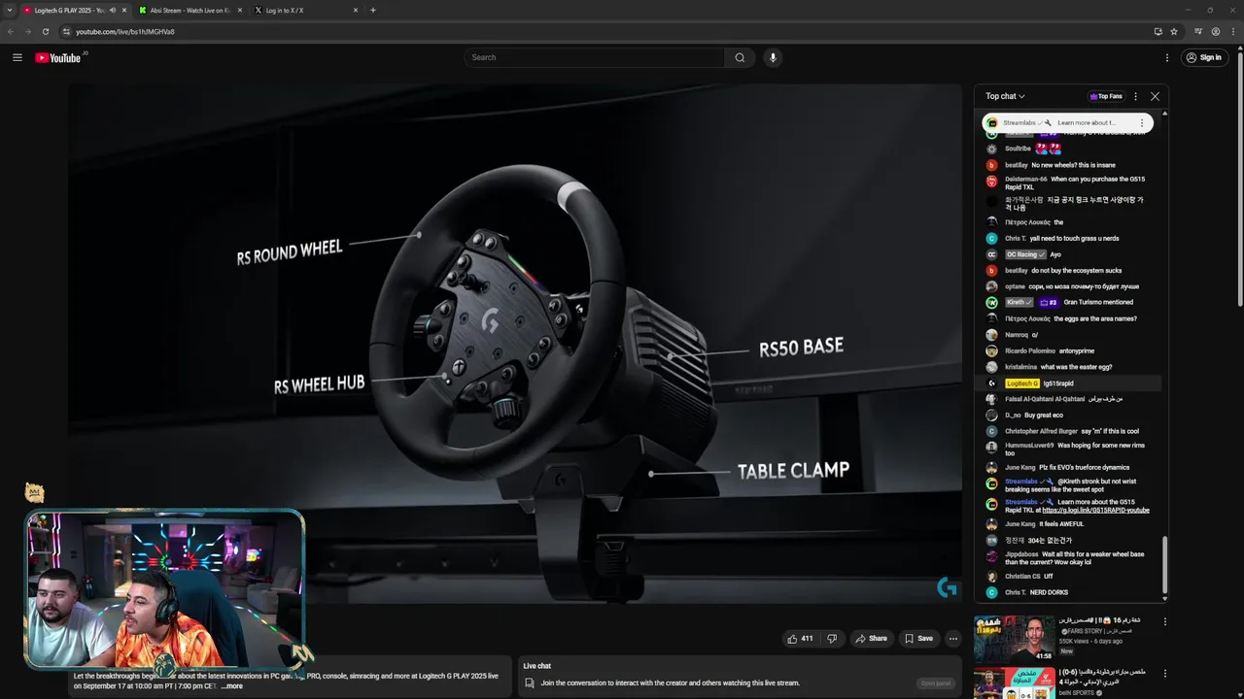Click the beatllay avatar on 'No new wheels' message

click(x=991, y=165)
